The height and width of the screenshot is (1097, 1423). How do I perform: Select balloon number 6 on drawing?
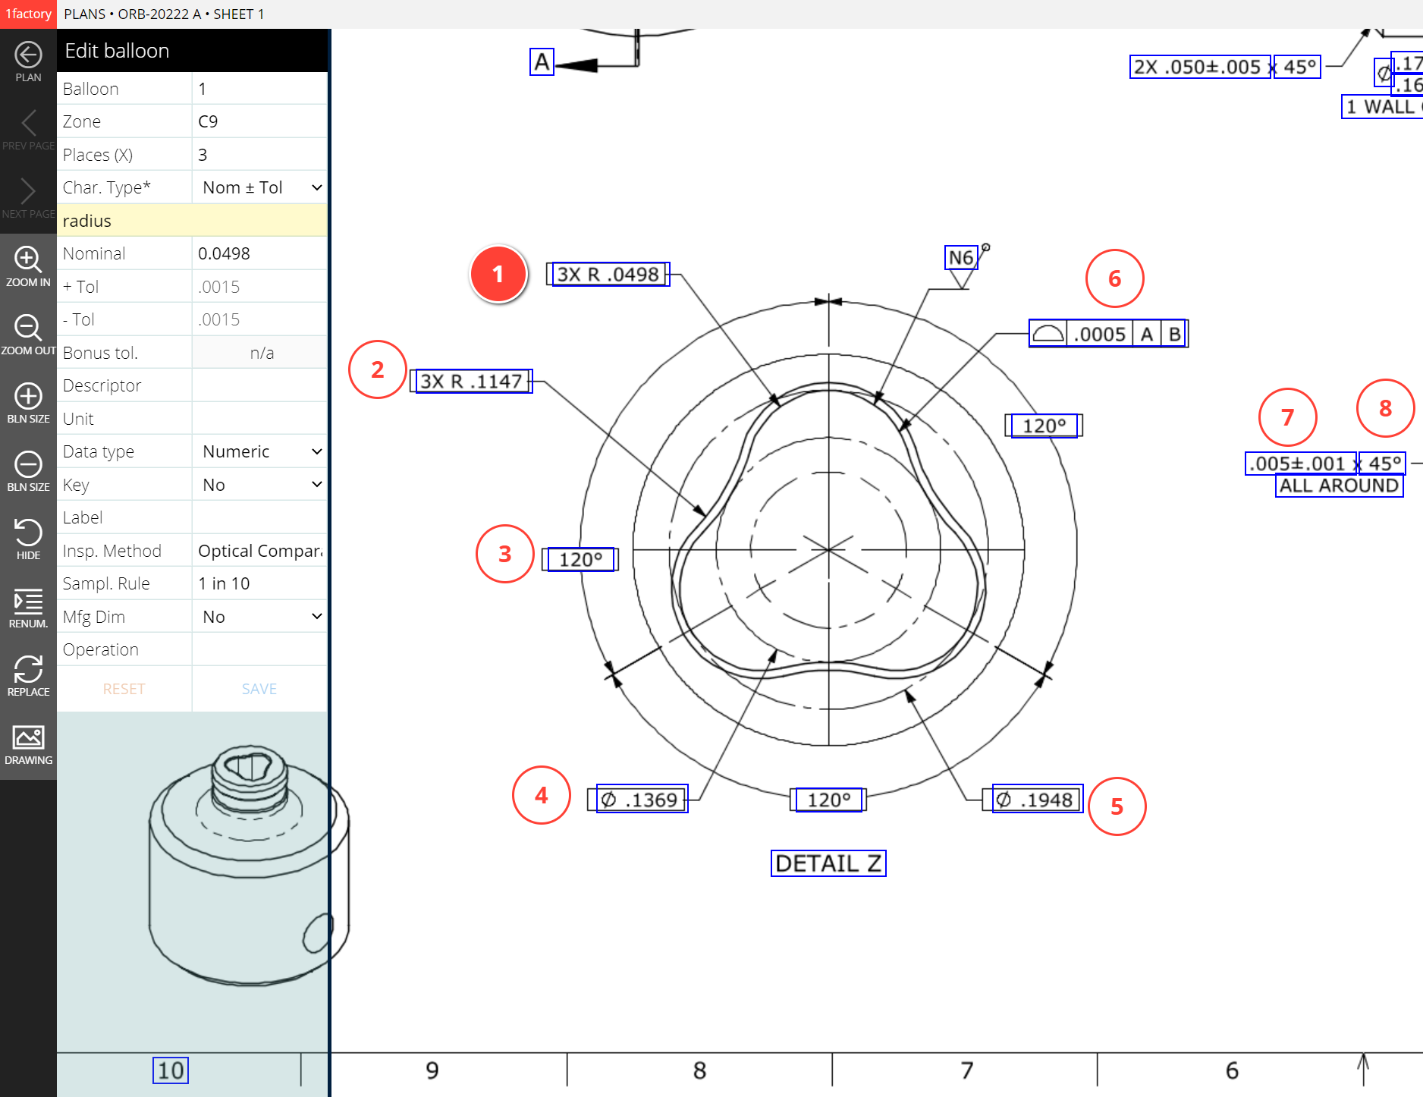point(1114,278)
